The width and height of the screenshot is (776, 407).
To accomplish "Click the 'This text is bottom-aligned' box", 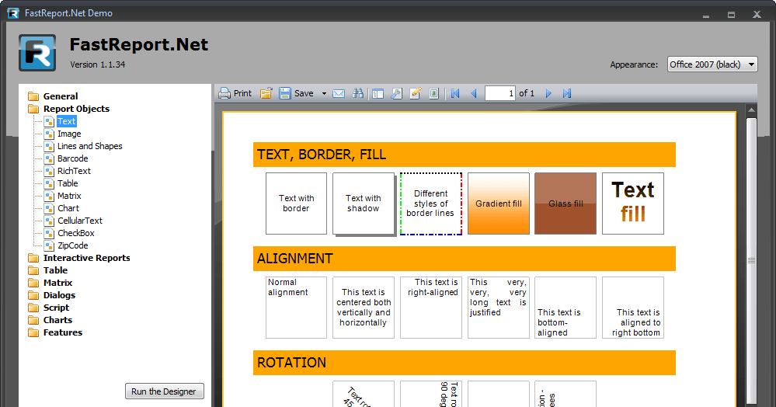I will click(x=565, y=308).
